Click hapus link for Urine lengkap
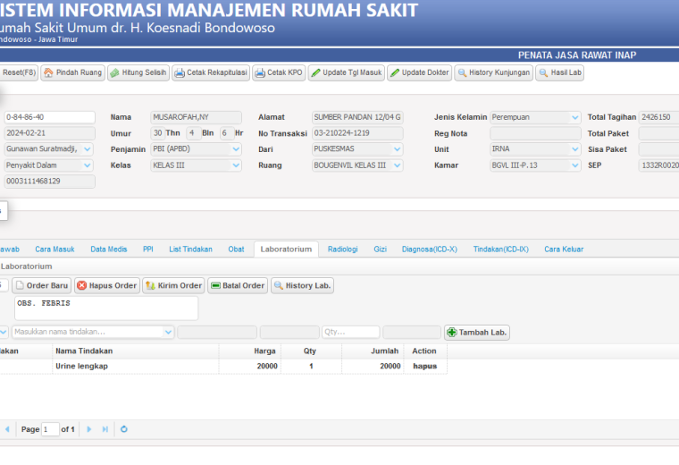The image size is (679, 465). click(x=424, y=367)
